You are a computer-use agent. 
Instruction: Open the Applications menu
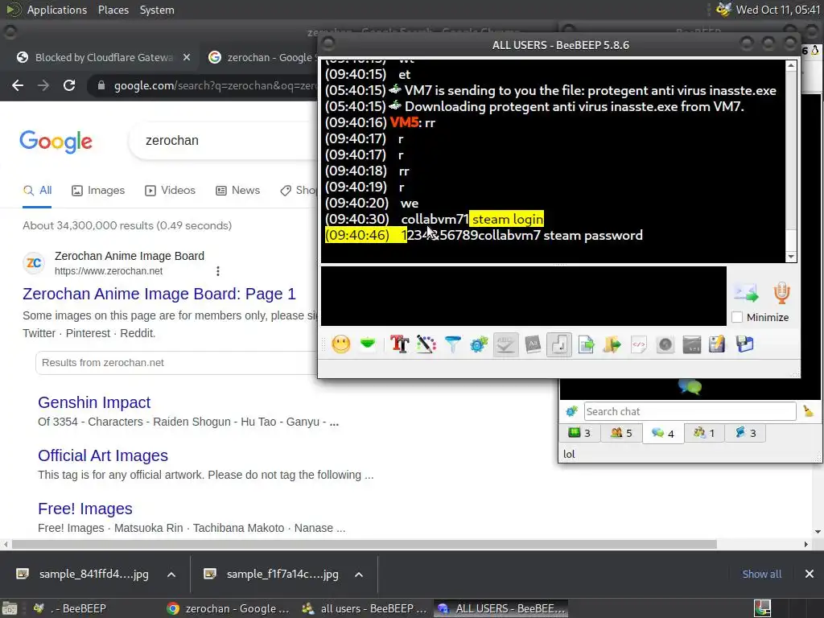click(x=57, y=10)
